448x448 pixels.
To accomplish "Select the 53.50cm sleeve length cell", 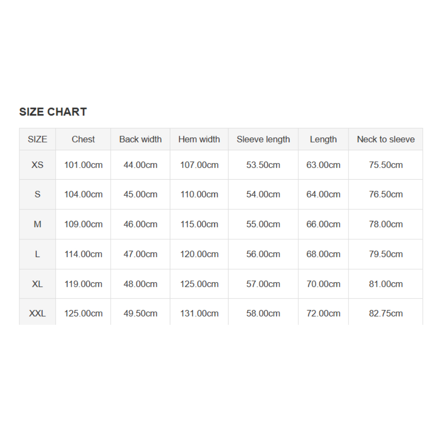I will pyautogui.click(x=263, y=165).
